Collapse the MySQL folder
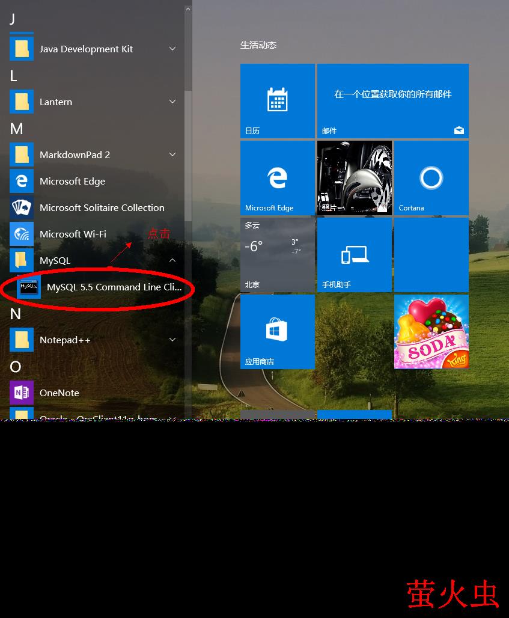Viewport: 509px width, 618px height. (x=172, y=261)
